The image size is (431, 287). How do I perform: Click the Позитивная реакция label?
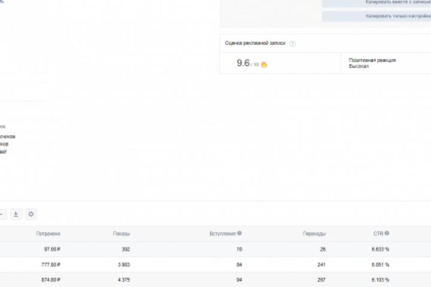[x=372, y=60]
